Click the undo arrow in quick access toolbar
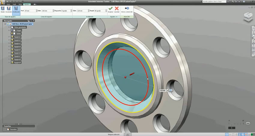The width and height of the screenshot is (255, 136). [17, 2]
